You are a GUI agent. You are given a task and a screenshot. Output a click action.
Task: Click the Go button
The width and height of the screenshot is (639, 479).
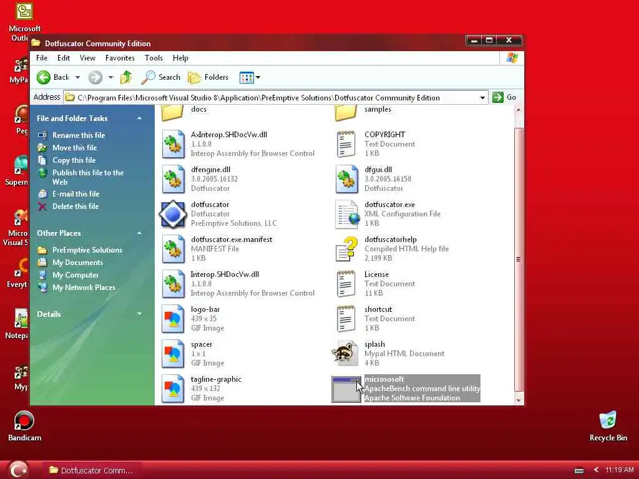pyautogui.click(x=504, y=97)
